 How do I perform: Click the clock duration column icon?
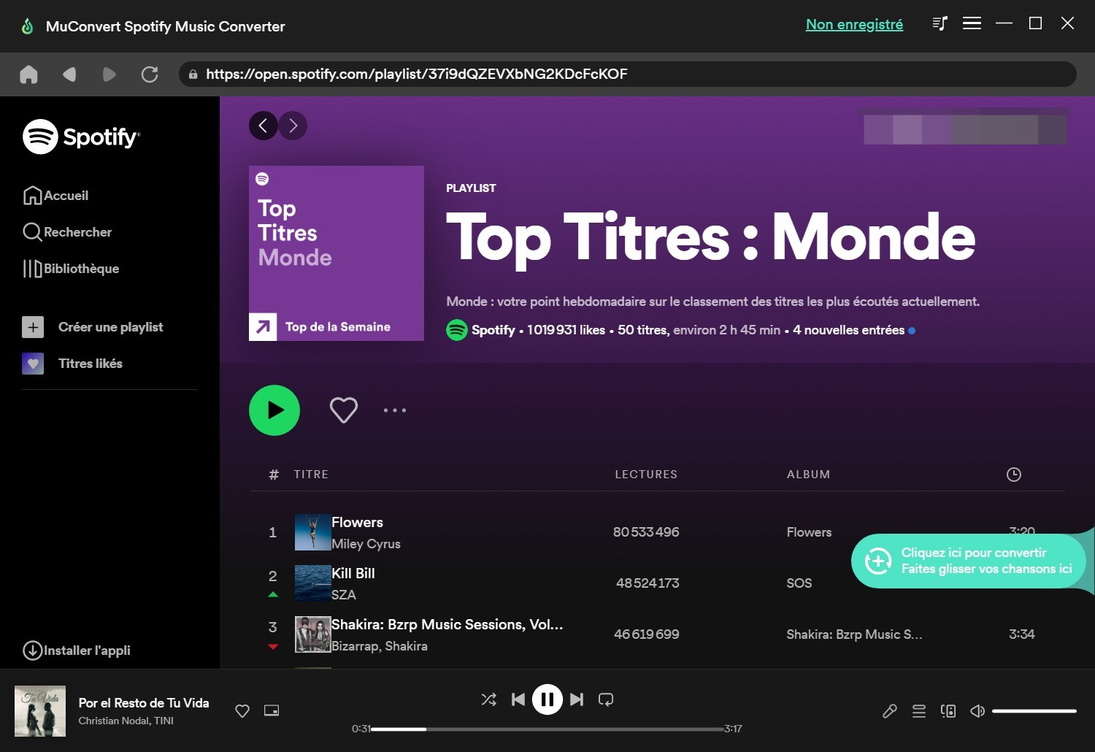[1013, 475]
